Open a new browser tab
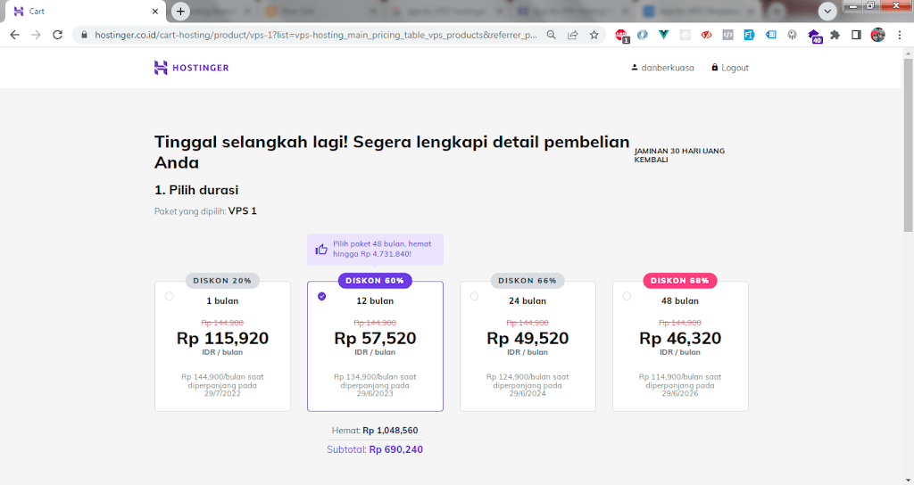 point(180,11)
